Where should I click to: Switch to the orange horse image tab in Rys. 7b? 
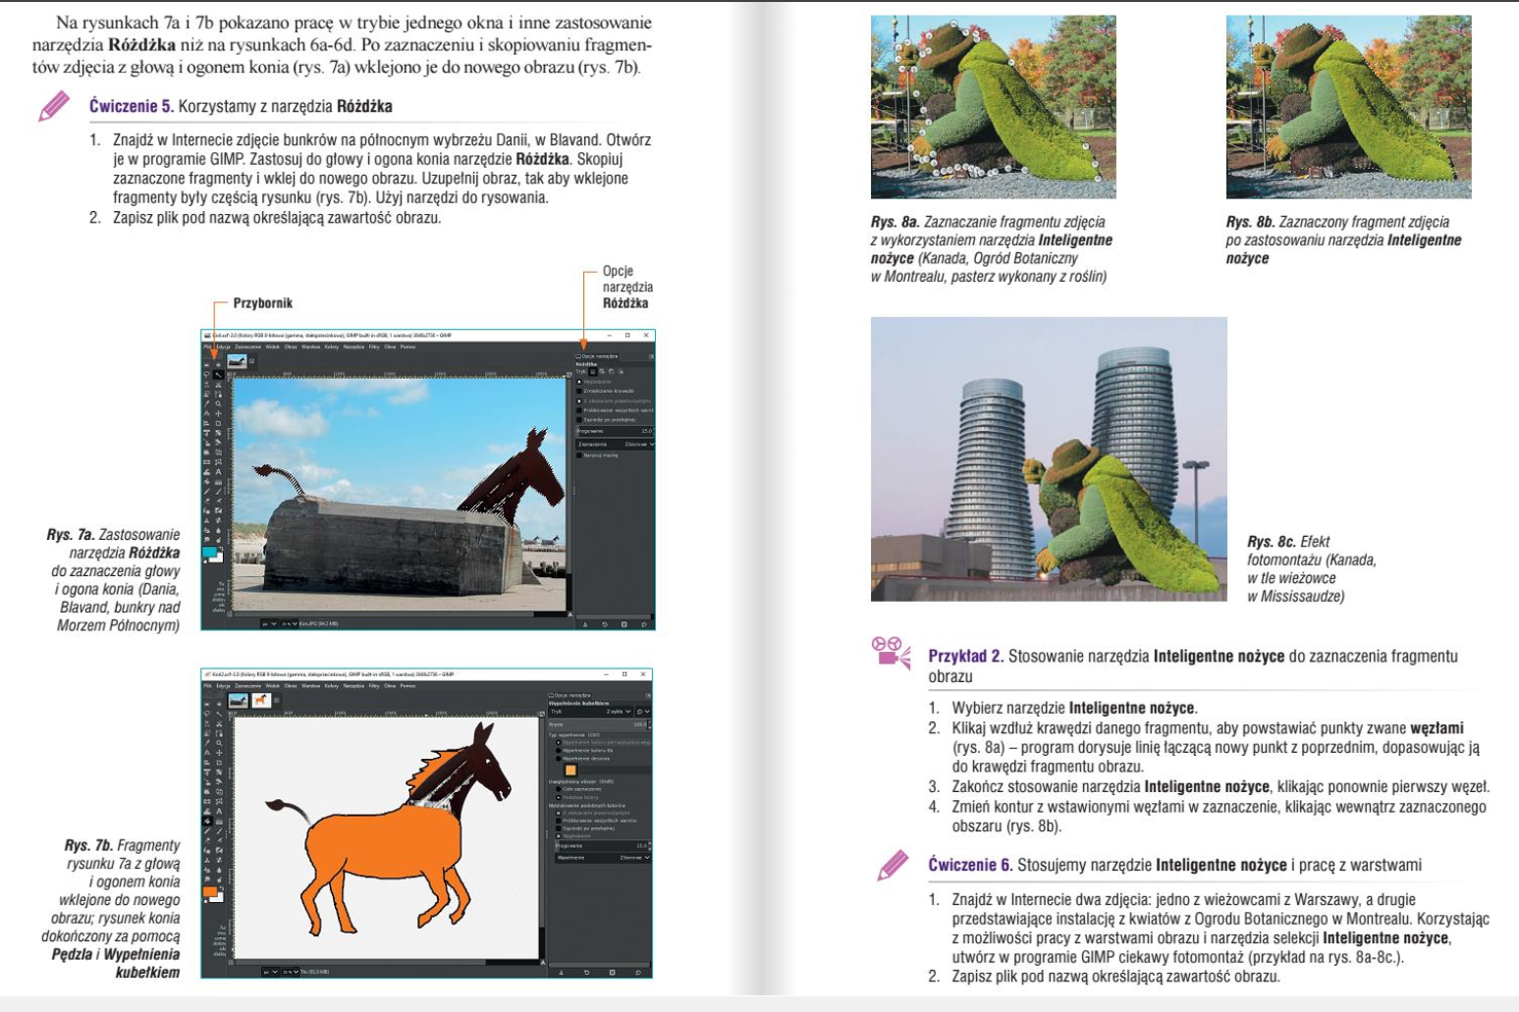262,700
